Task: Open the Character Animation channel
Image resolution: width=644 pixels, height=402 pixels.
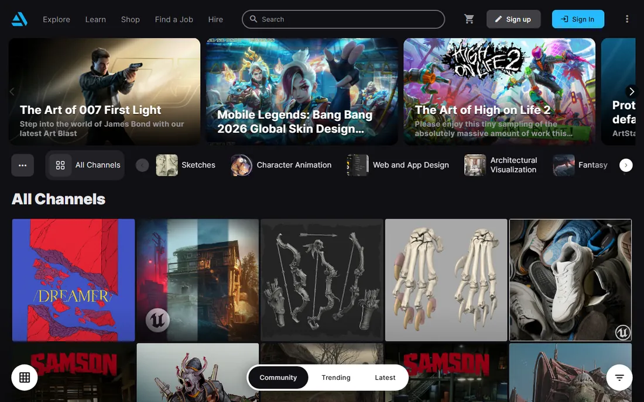Action: (281, 165)
